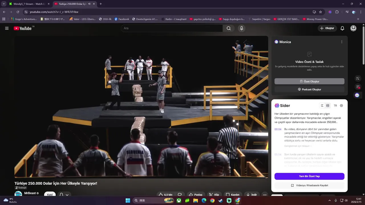Open Sider settings gear icon
The height and width of the screenshot is (205, 365).
(x=341, y=106)
